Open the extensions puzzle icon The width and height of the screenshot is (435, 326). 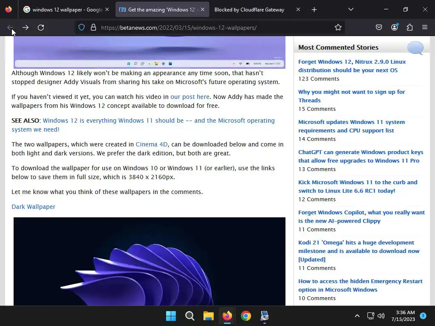tap(410, 28)
